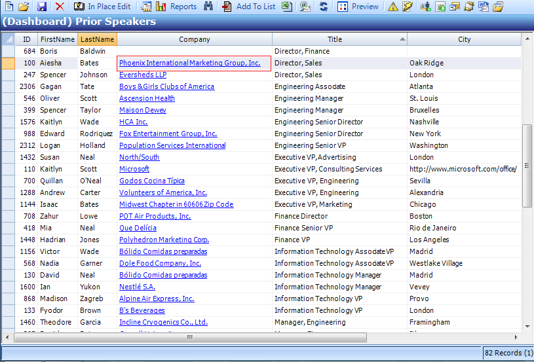Click the '82 Records (1)' status text
This screenshot has height=362, width=534.
[508, 353]
